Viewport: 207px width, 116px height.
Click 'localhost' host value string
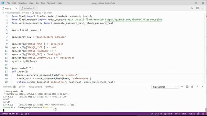tap(57, 44)
